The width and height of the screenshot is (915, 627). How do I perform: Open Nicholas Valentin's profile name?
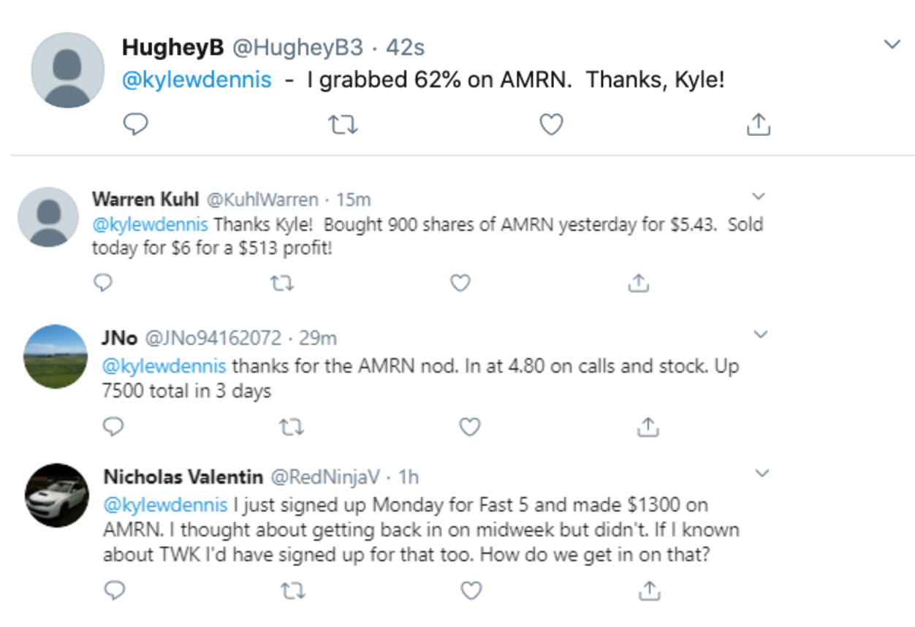pyautogui.click(x=183, y=477)
